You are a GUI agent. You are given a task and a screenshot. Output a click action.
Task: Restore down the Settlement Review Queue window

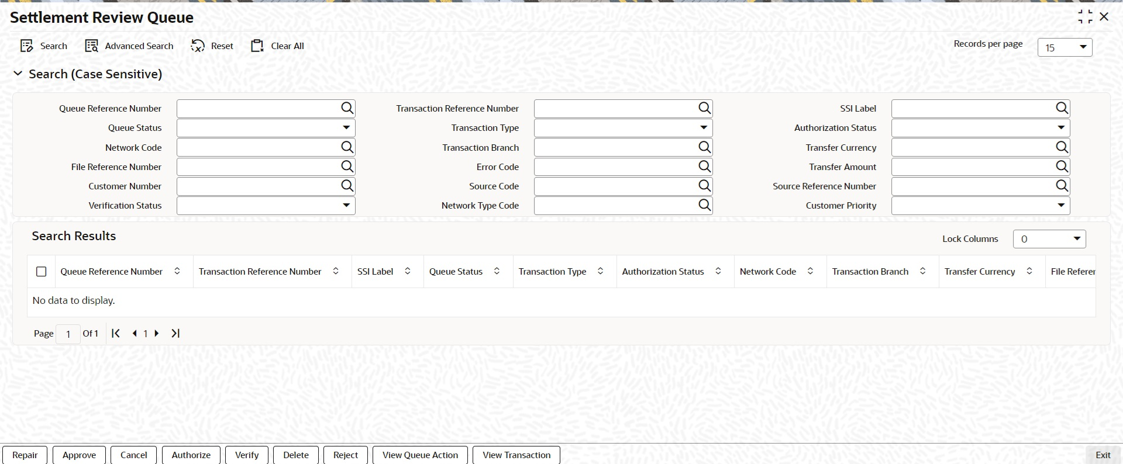point(1085,17)
